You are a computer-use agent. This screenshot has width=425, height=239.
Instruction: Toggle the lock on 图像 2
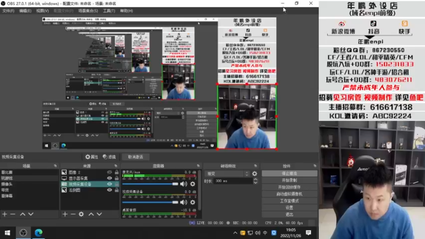tap(116, 172)
